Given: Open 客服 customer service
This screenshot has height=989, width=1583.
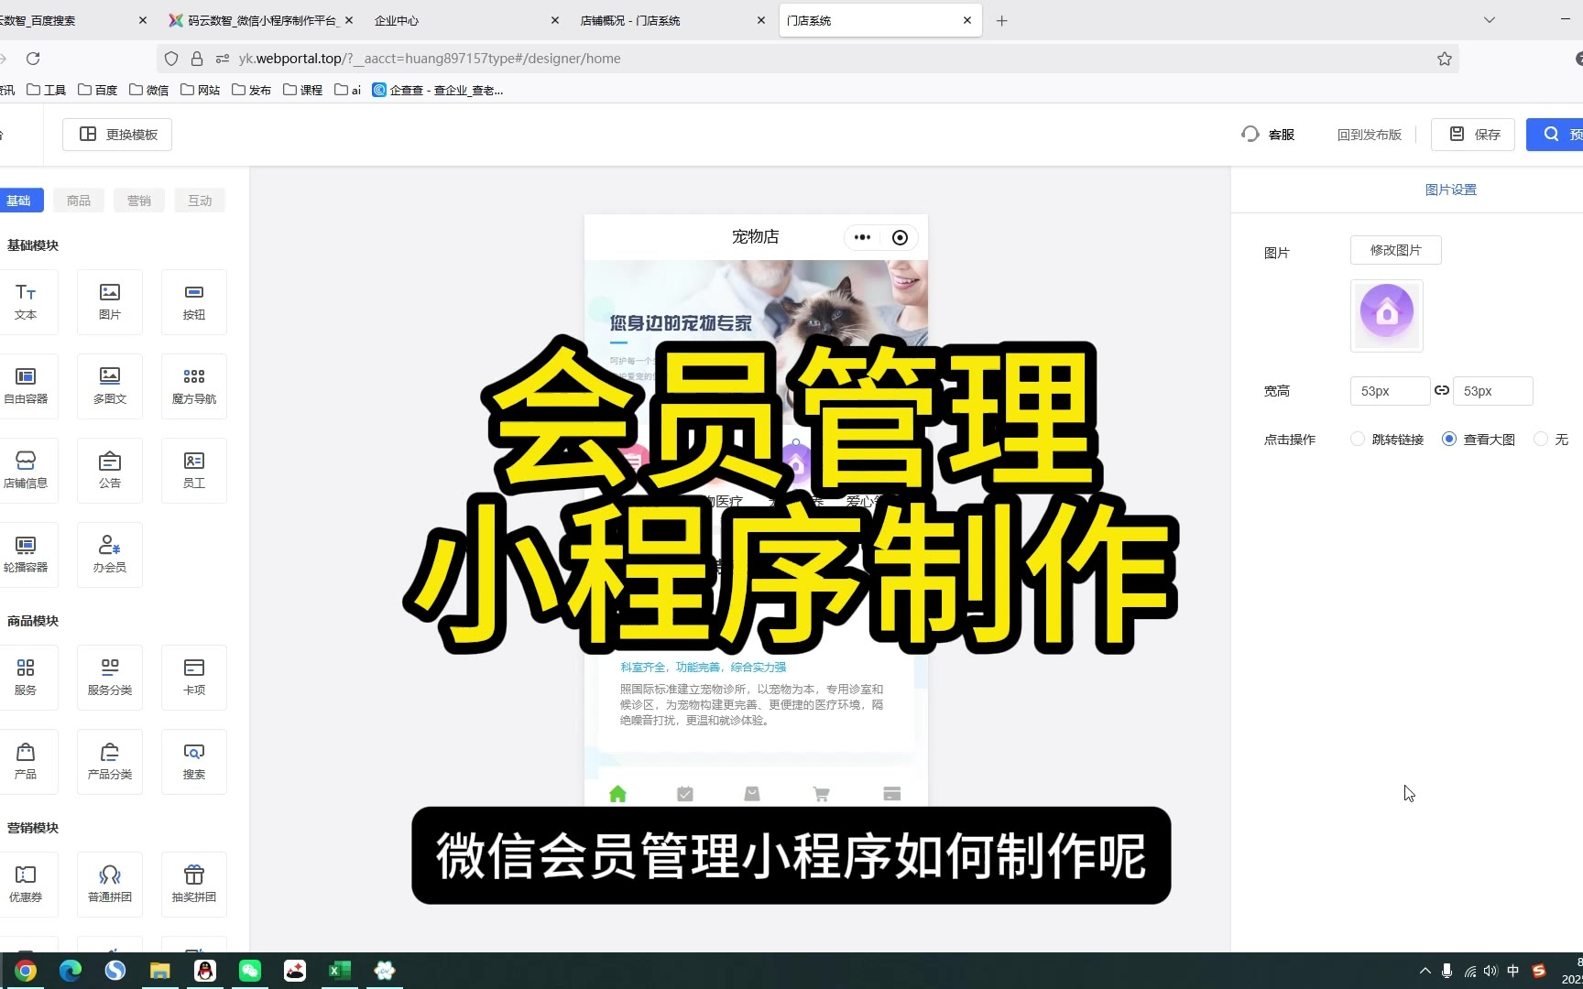Looking at the screenshot, I should point(1268,135).
